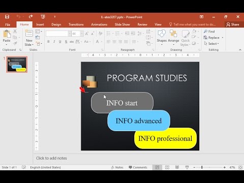Click the Bullets list icon
The width and height of the screenshot is (244, 183).
(x=109, y=34)
